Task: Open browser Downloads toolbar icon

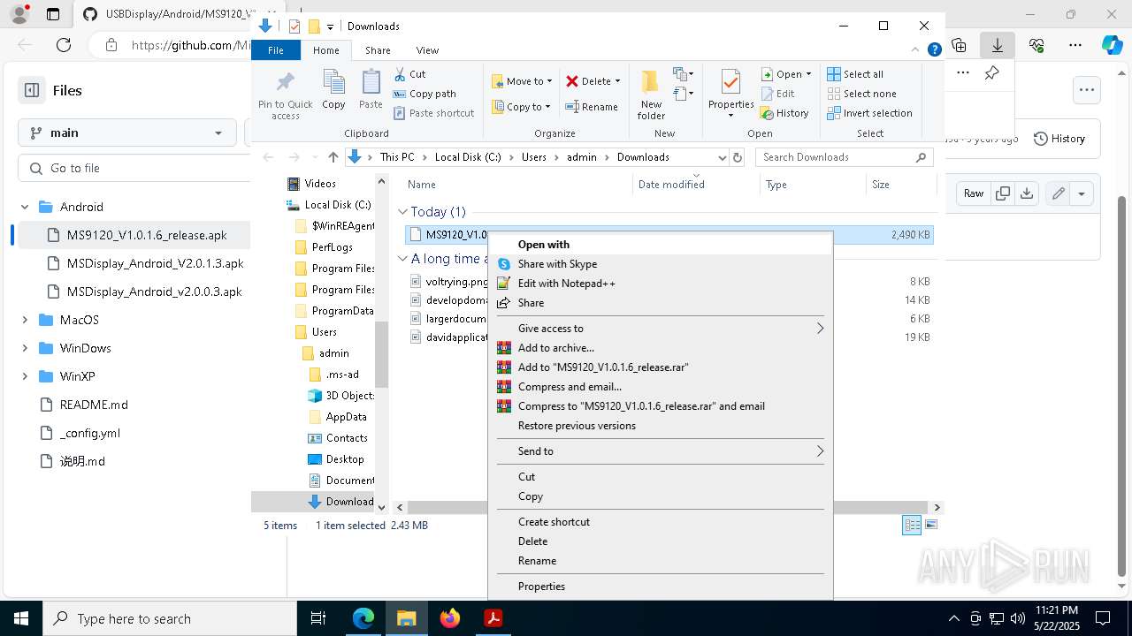Action: pos(998,45)
